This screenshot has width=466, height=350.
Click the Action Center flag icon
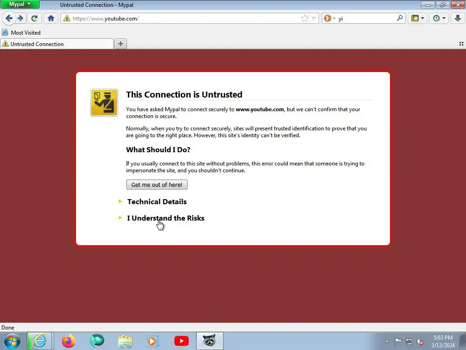398,341
